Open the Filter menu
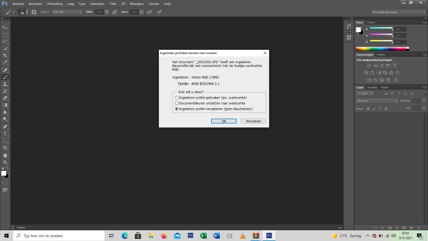The image size is (428, 241). pyautogui.click(x=113, y=4)
